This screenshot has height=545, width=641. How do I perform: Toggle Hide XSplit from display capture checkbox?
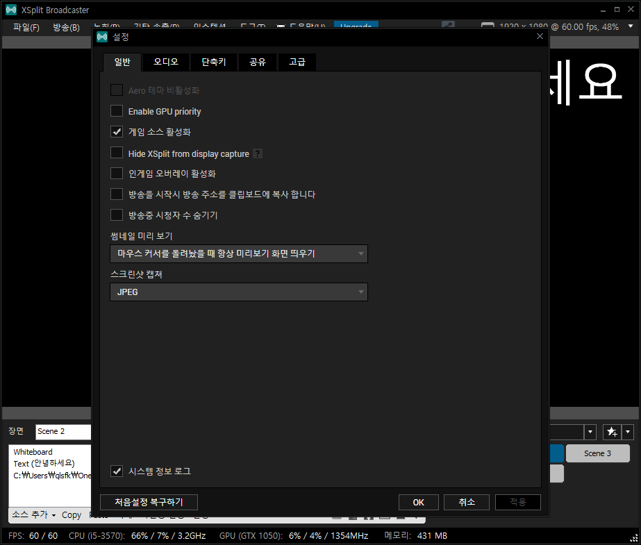117,152
